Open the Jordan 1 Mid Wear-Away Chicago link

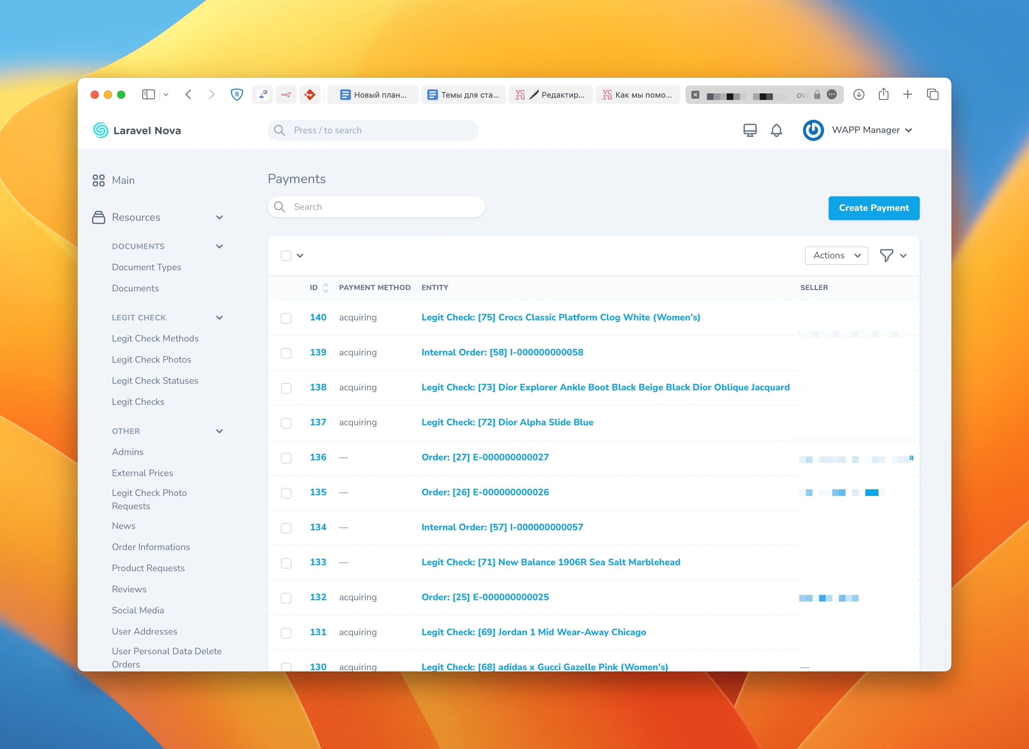(534, 632)
